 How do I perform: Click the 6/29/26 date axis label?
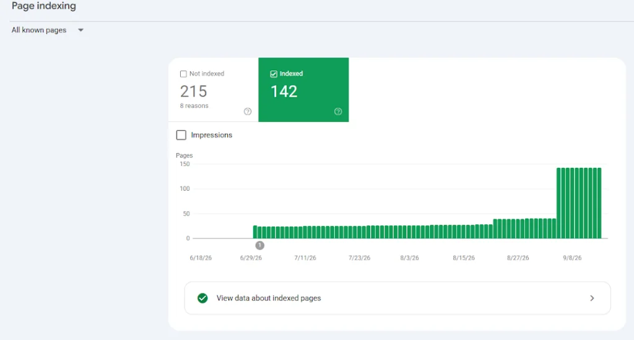click(251, 258)
